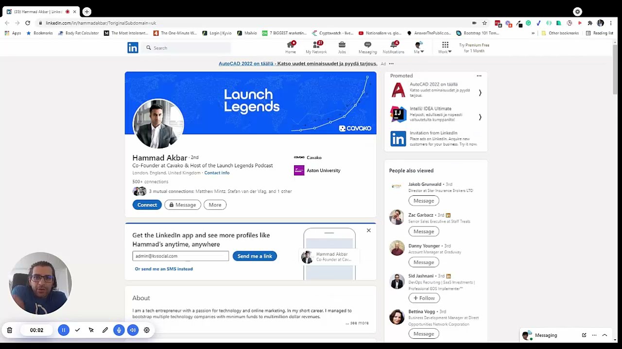Close the LinkedIn app promo card
Screen dimensions: 622x349
click(368, 230)
